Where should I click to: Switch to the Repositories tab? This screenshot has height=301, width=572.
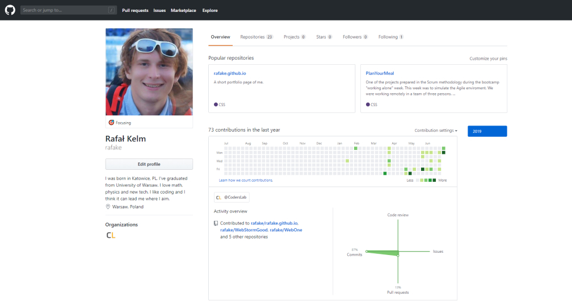tap(256, 37)
